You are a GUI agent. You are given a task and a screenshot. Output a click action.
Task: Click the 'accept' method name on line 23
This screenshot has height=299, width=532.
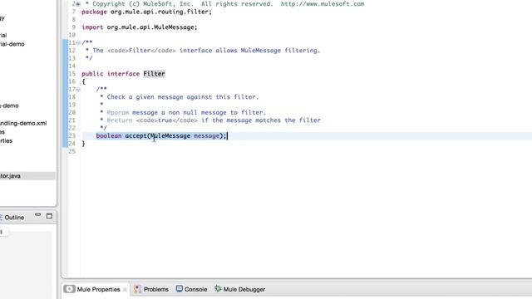[x=135, y=136]
